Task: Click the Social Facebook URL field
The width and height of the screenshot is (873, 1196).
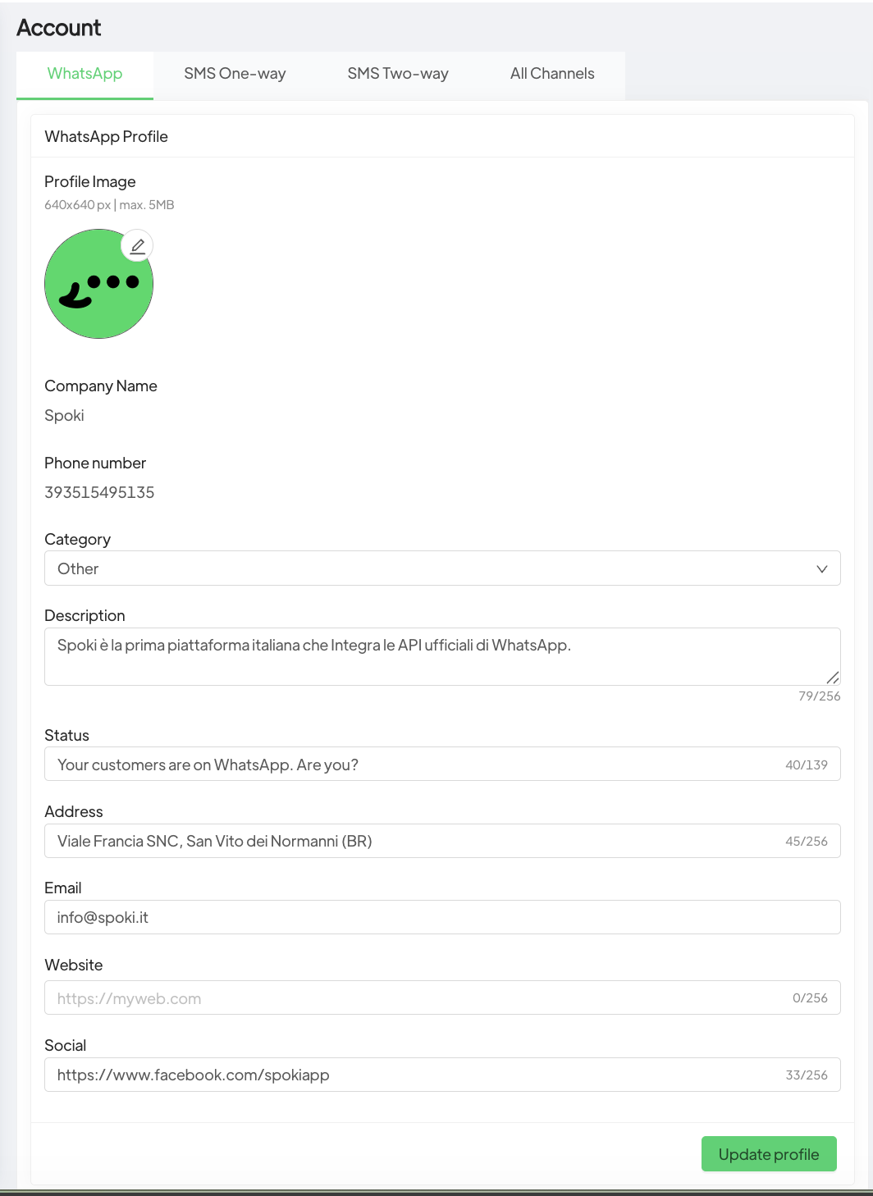Action: coord(410,1075)
